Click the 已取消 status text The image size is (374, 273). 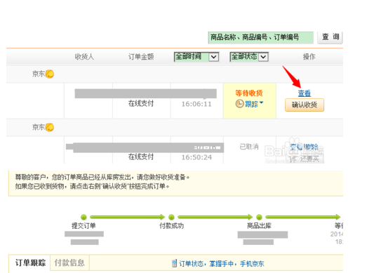(249, 147)
